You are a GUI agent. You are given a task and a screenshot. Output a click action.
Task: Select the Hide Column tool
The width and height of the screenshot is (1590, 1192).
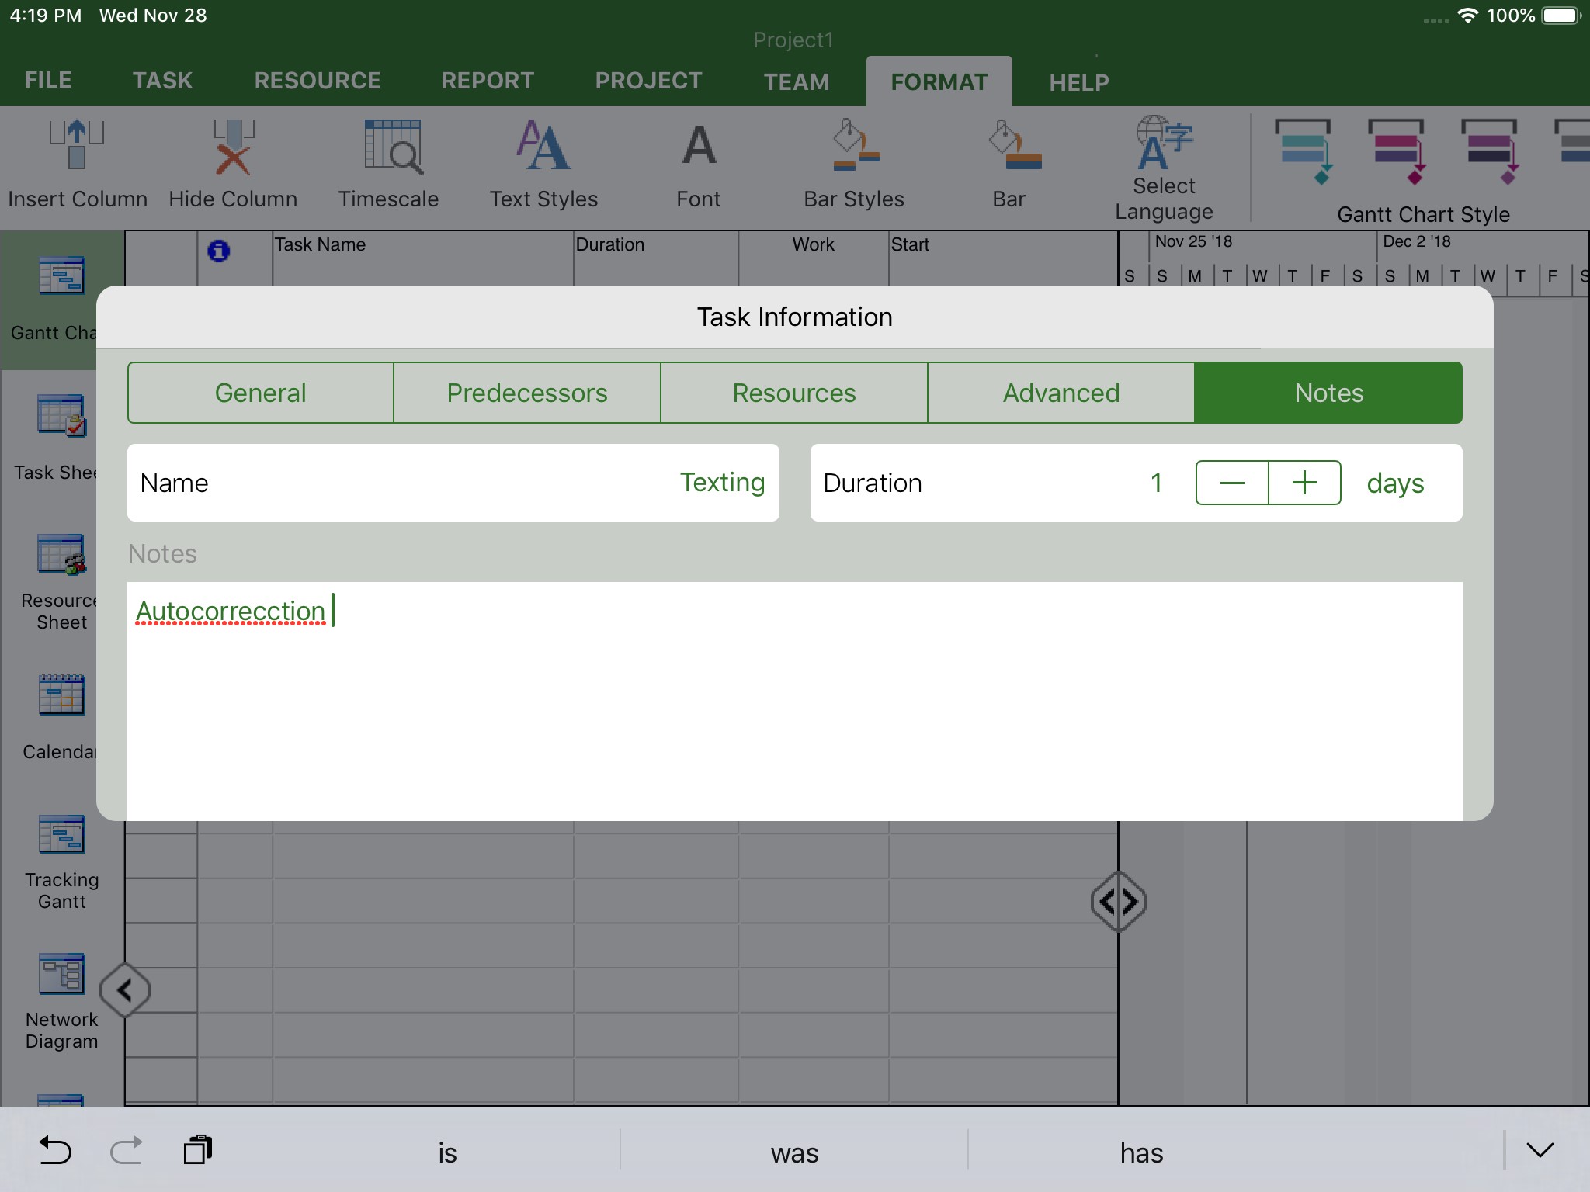tap(231, 163)
